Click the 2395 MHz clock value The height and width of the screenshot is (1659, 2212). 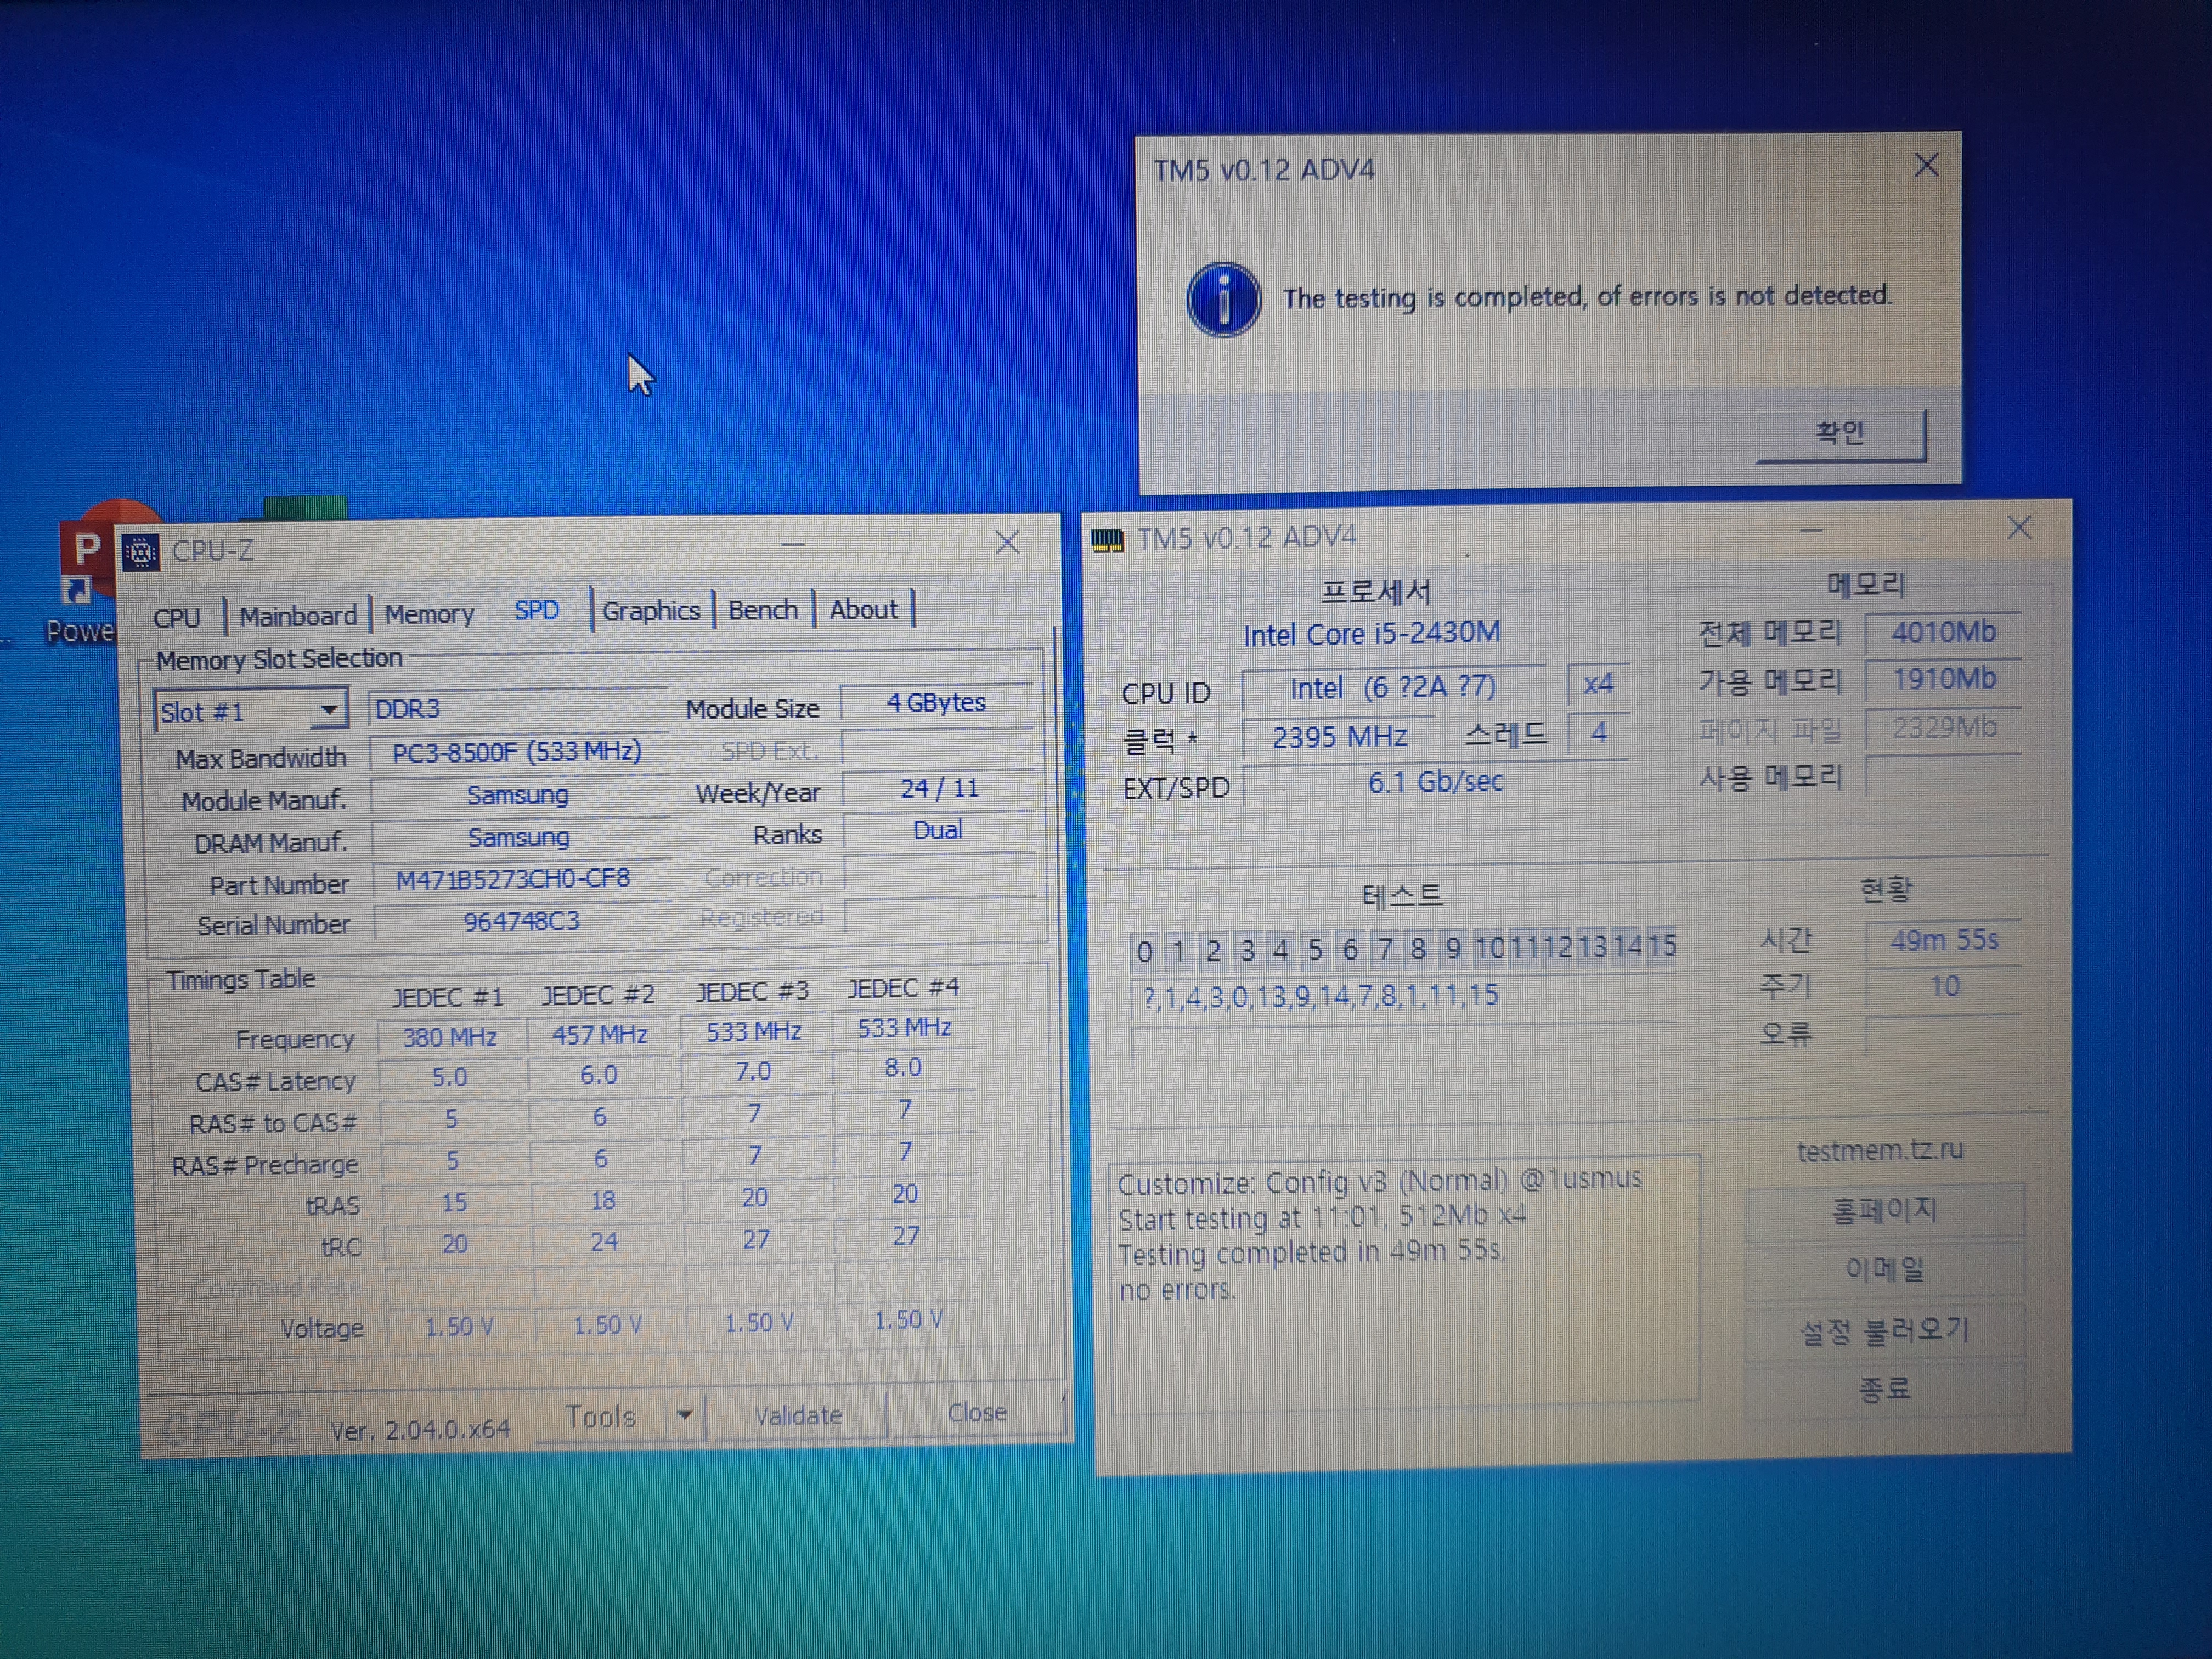pyautogui.click(x=1339, y=737)
